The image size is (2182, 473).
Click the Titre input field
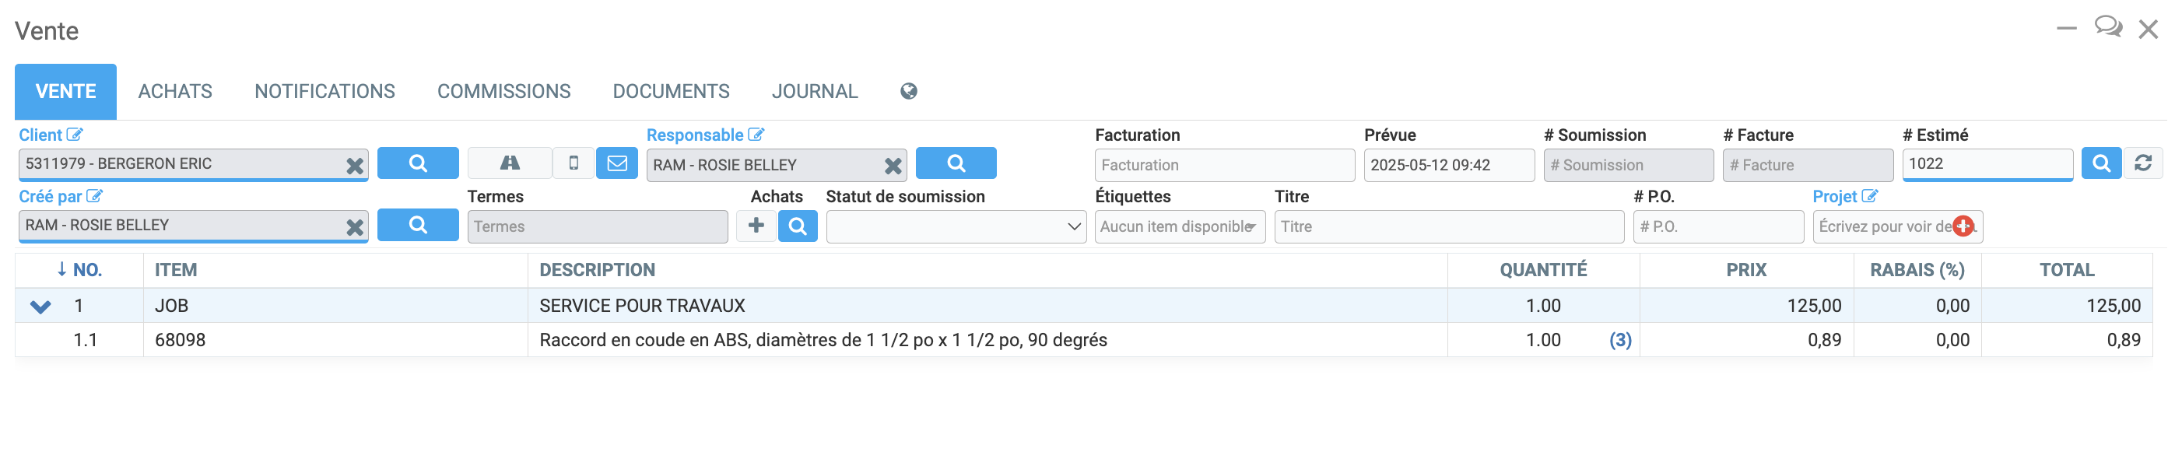(1447, 226)
